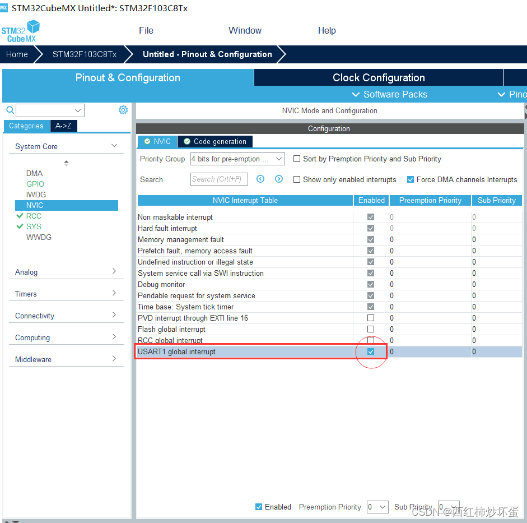The height and width of the screenshot is (523, 527).
Task: Switch to Code generation tab
Action: [x=215, y=142]
